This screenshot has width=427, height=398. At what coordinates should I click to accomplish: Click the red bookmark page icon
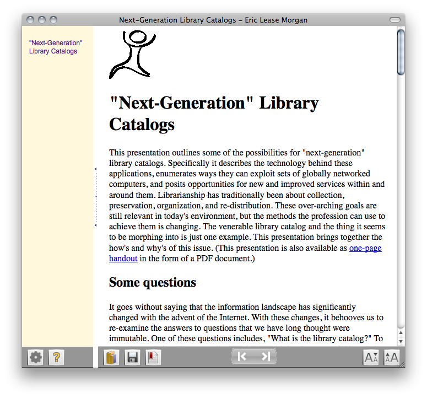pyautogui.click(x=153, y=358)
